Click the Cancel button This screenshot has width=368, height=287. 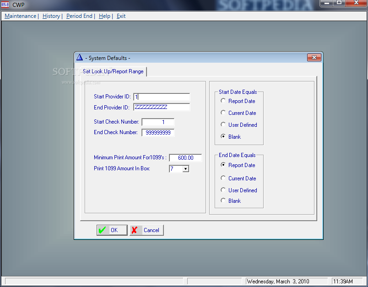tap(146, 230)
